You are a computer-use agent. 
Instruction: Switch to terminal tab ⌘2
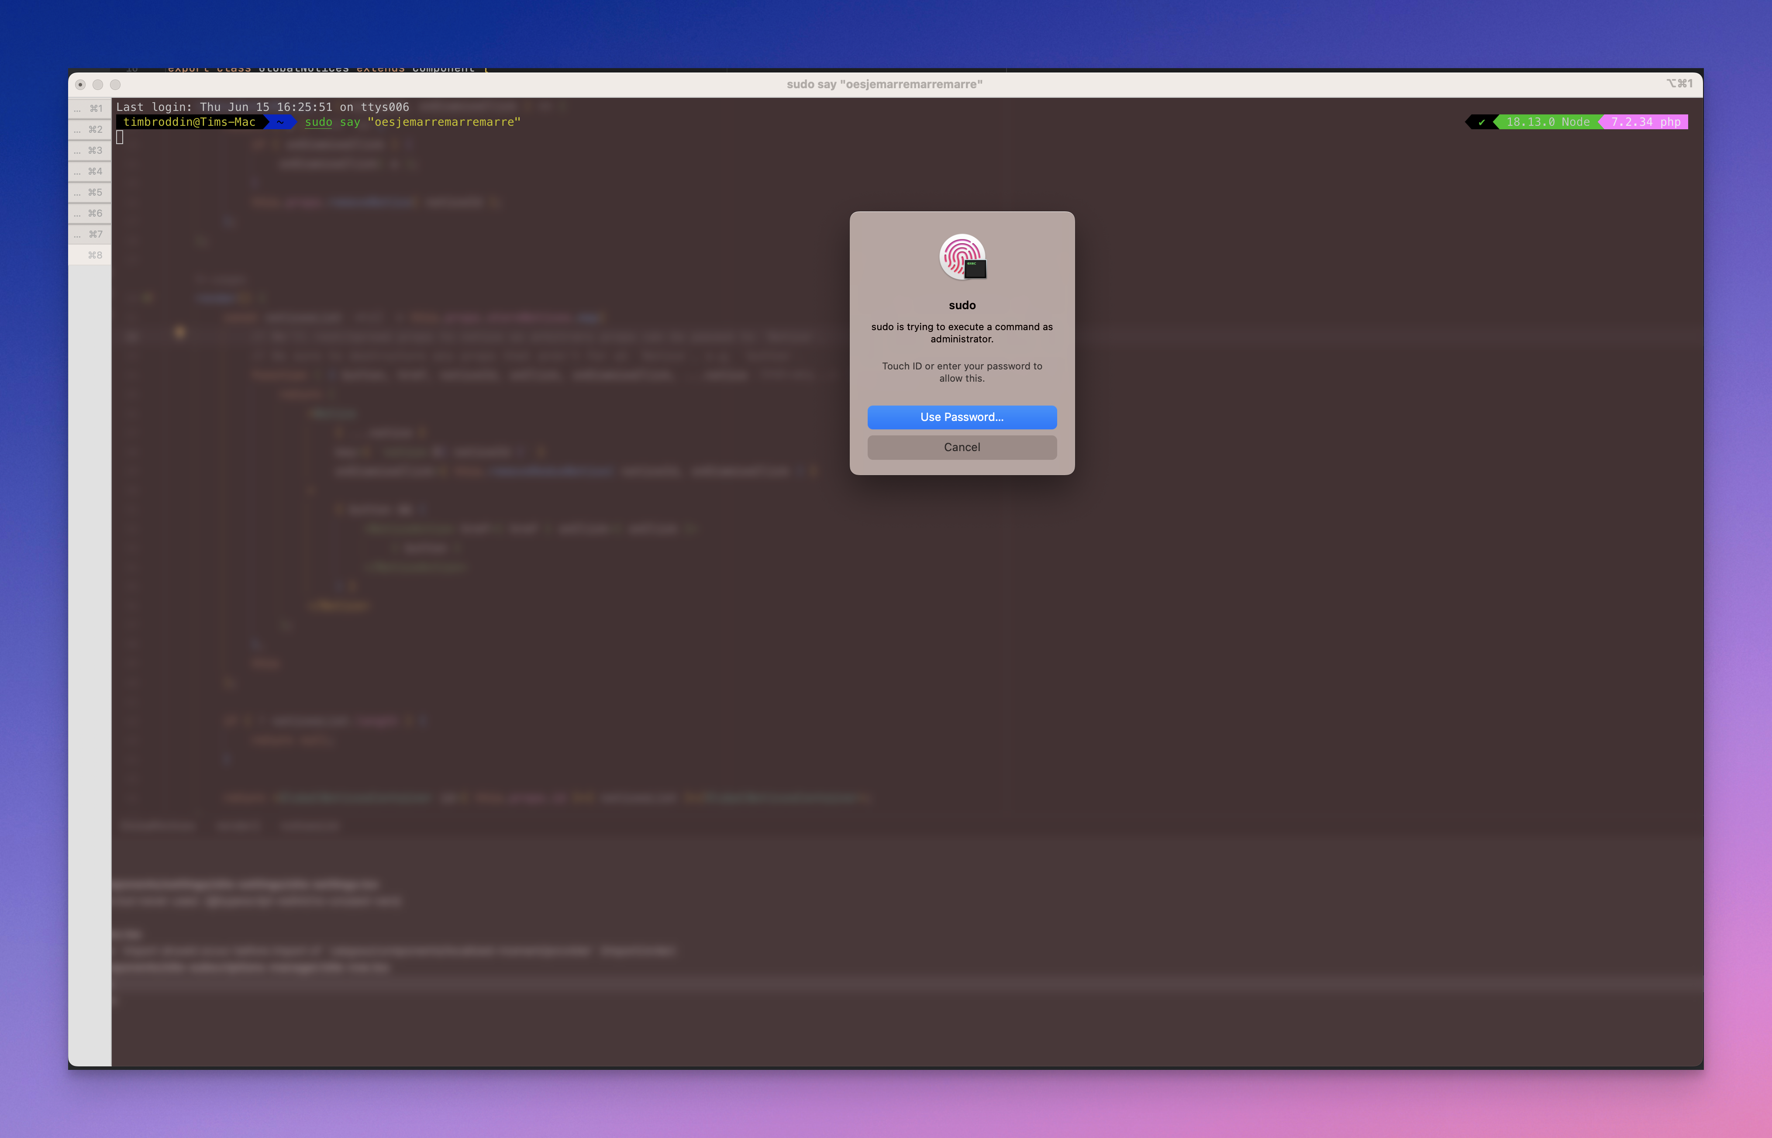click(90, 129)
